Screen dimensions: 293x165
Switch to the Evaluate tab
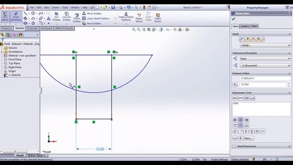32,28
